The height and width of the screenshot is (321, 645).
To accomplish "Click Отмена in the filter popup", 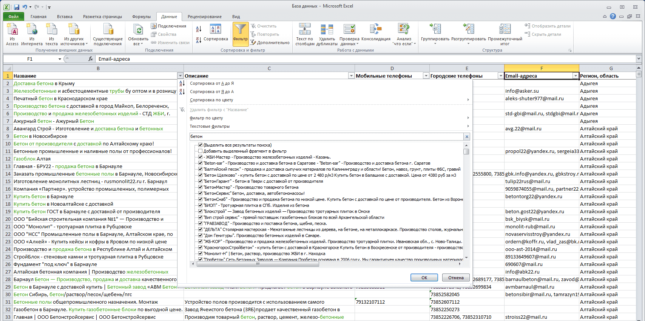I will coord(456,277).
